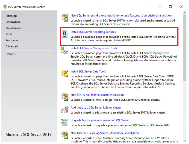
Task: Click the Reporting Services report icon
Action: coord(65,34)
